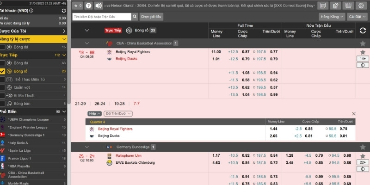Image resolution: width=370 pixels, height=185 pixels.
Task: Collapse the Trực Tiếp Bóng rổ header chevron
Action: (87, 30)
